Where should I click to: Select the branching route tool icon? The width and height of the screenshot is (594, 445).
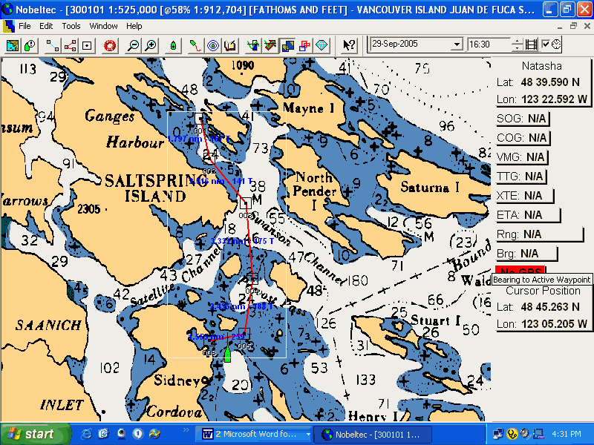70,45
